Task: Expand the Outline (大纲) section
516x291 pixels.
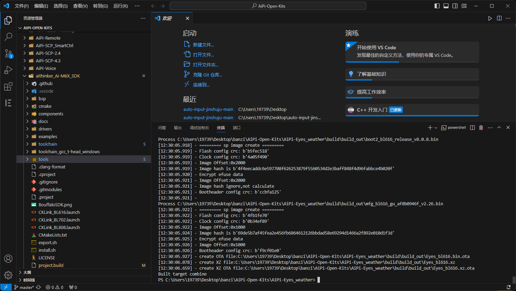Action: coord(84,272)
